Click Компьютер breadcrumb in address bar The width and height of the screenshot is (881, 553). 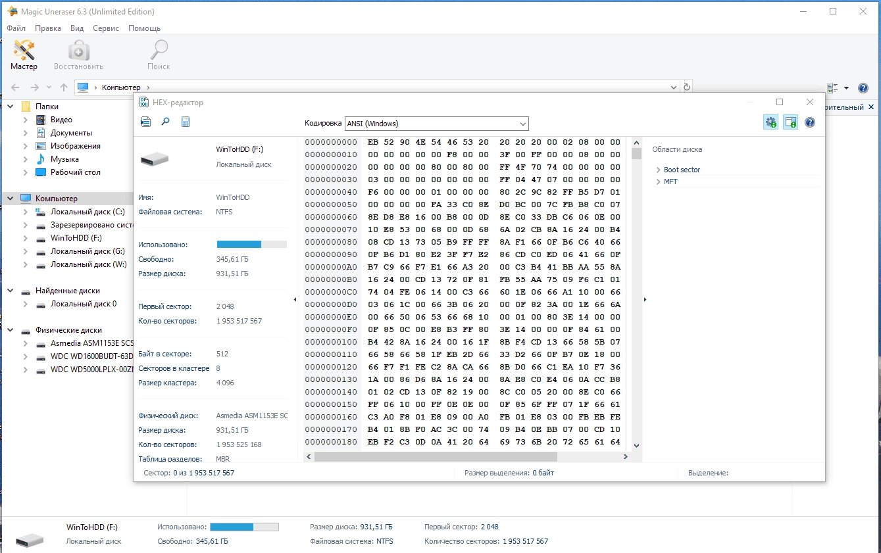click(121, 87)
